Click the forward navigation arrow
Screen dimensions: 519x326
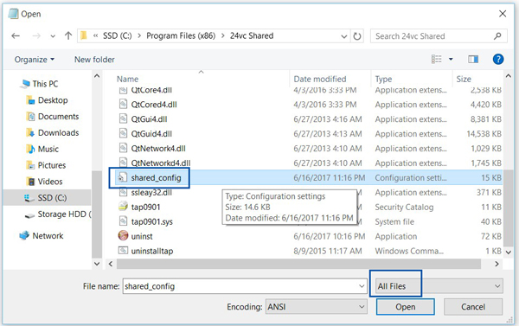point(36,35)
